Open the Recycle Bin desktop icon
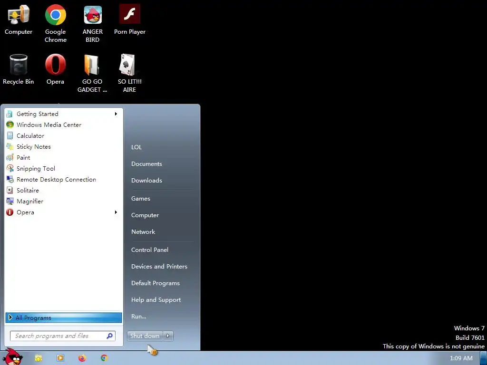This screenshot has width=487, height=365. tap(19, 69)
